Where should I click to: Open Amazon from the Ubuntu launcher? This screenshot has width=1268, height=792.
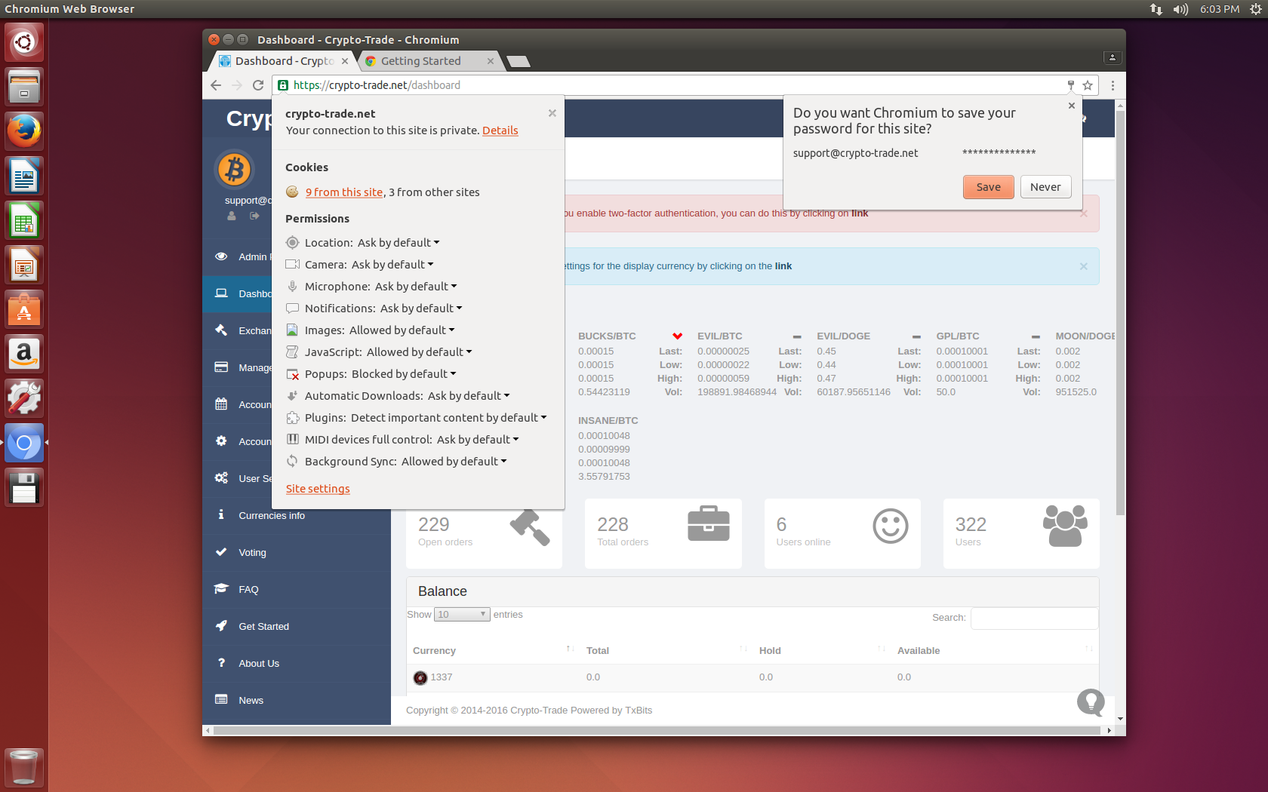coord(24,354)
